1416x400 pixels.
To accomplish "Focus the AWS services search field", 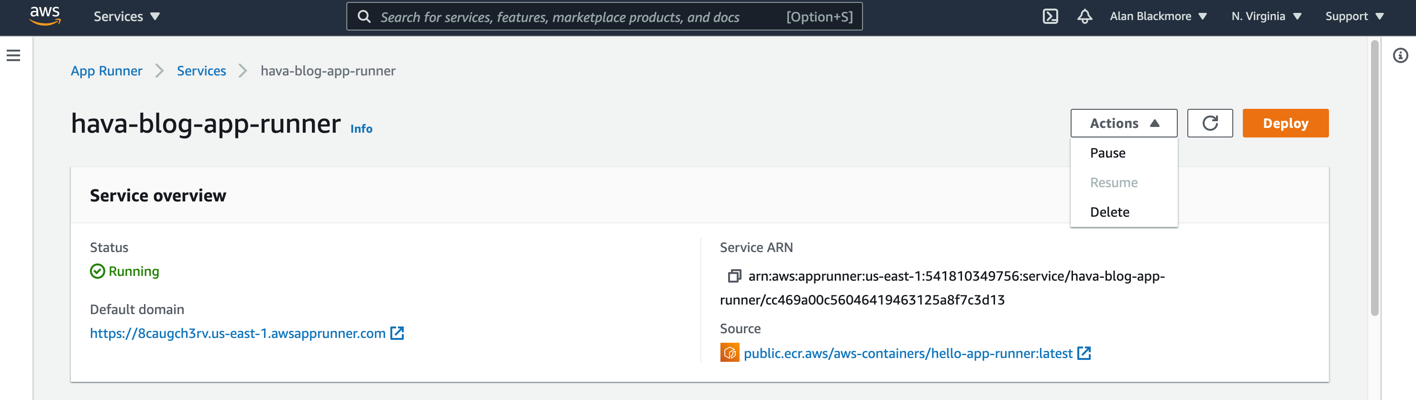I will [604, 16].
